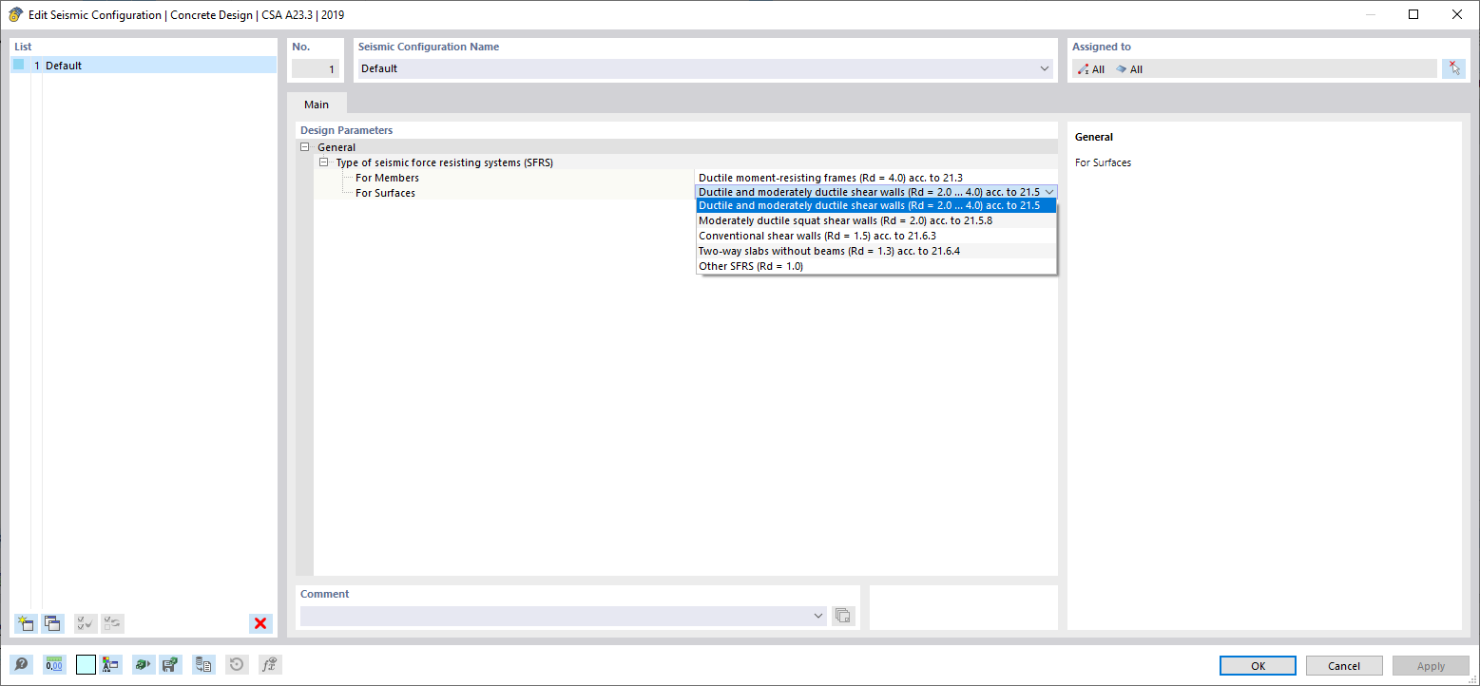Click the select-all checkmarks icon
The width and height of the screenshot is (1480, 686).
85,624
